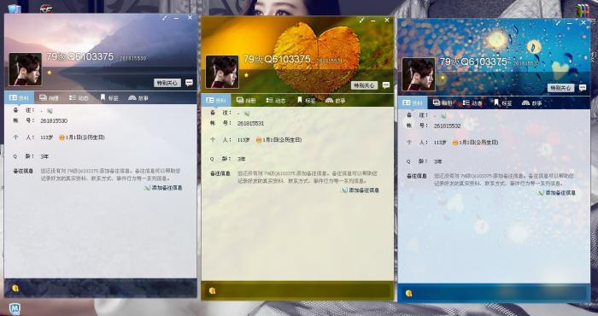This screenshot has height=316, width=598.
Task: Click the gold coin icon in window 261815531
Action: 213,291
